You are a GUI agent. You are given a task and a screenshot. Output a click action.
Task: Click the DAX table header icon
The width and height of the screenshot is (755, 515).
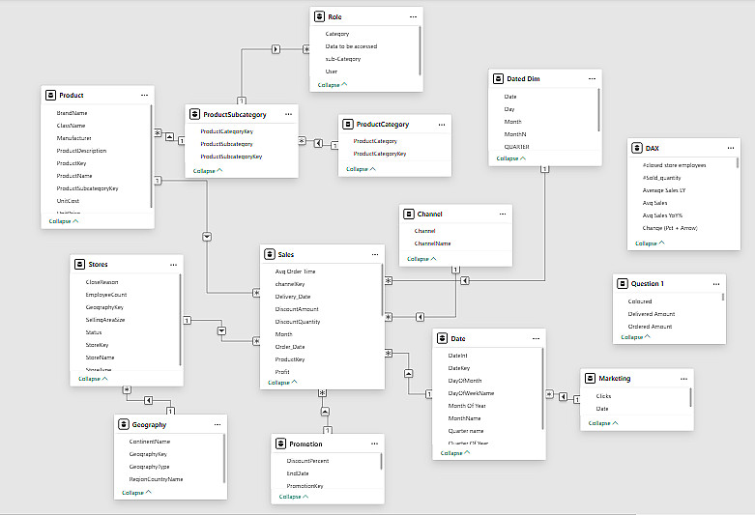pyautogui.click(x=637, y=148)
